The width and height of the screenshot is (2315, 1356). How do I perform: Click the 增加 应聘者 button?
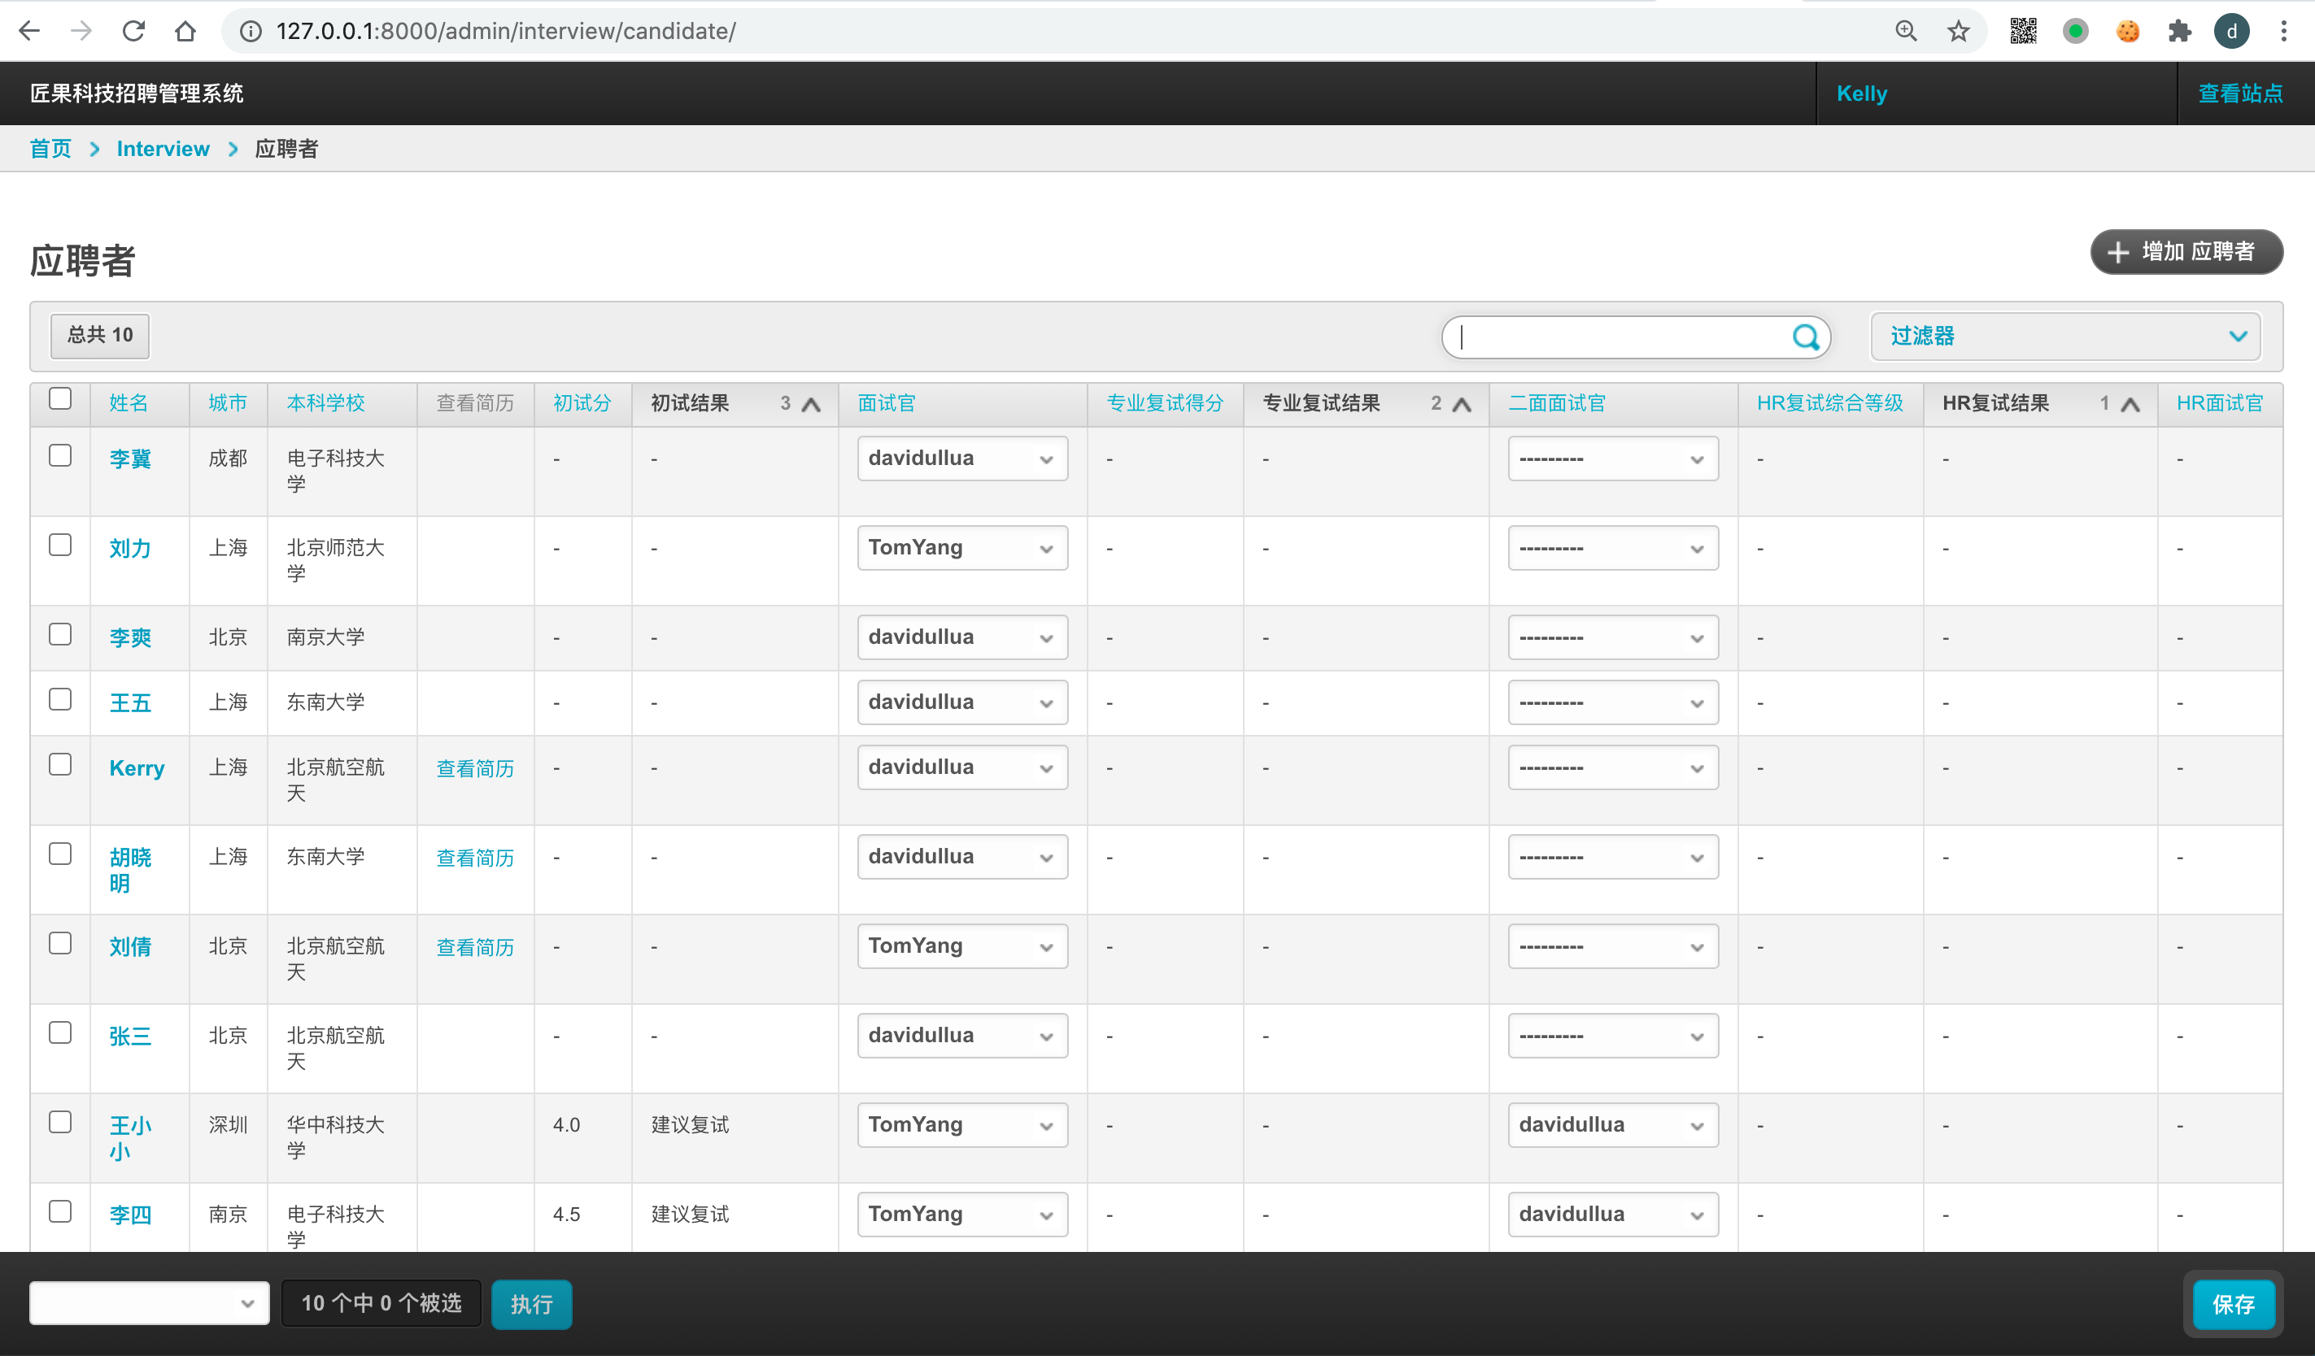pos(2186,251)
